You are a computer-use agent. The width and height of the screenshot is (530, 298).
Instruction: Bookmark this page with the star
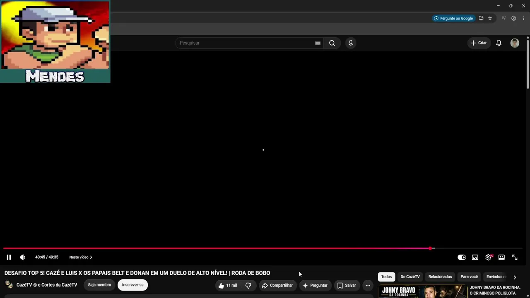[490, 18]
